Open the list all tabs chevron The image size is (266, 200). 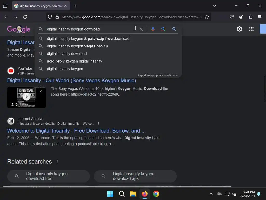pos(214,6)
